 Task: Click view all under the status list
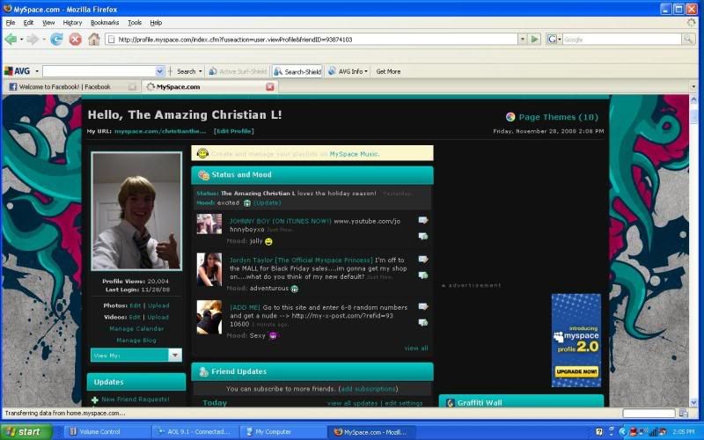click(x=416, y=348)
